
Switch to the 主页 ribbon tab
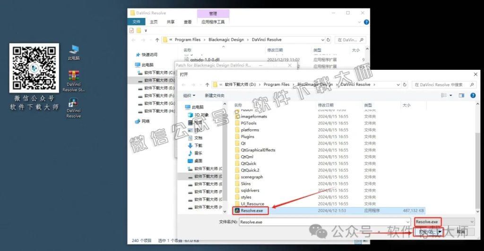pyautogui.click(x=154, y=22)
